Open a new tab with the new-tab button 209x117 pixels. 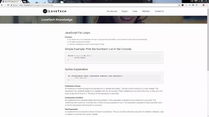24,2
